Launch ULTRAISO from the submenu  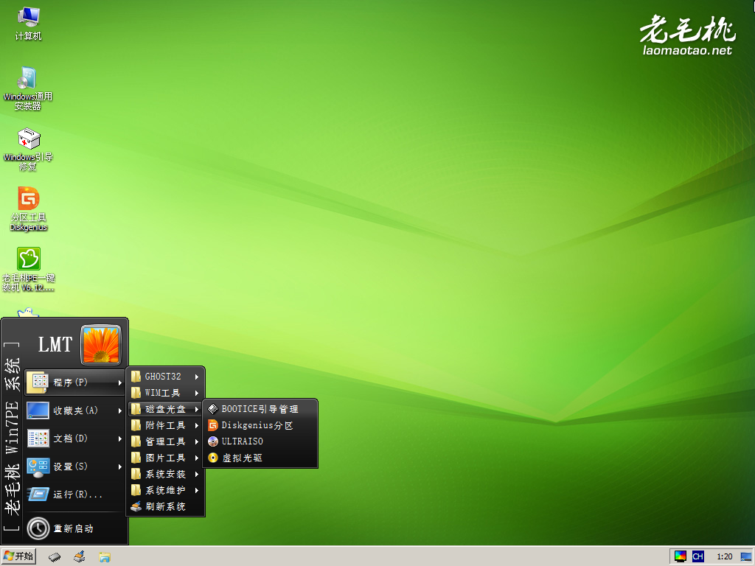pyautogui.click(x=260, y=441)
